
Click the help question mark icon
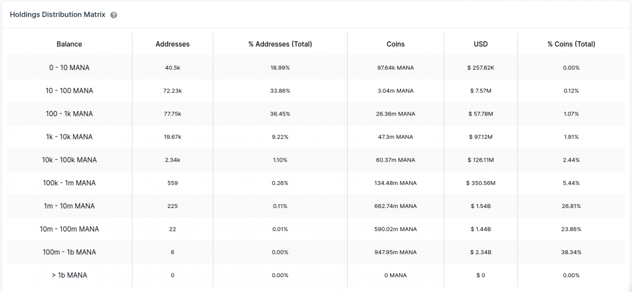[114, 15]
